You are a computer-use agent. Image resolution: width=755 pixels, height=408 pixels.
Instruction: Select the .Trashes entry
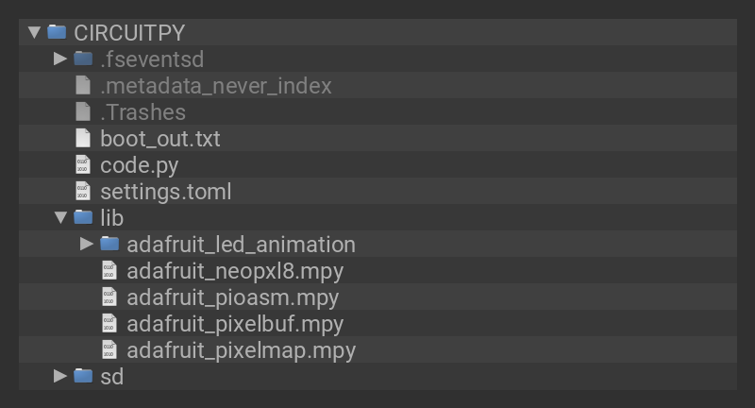143,111
